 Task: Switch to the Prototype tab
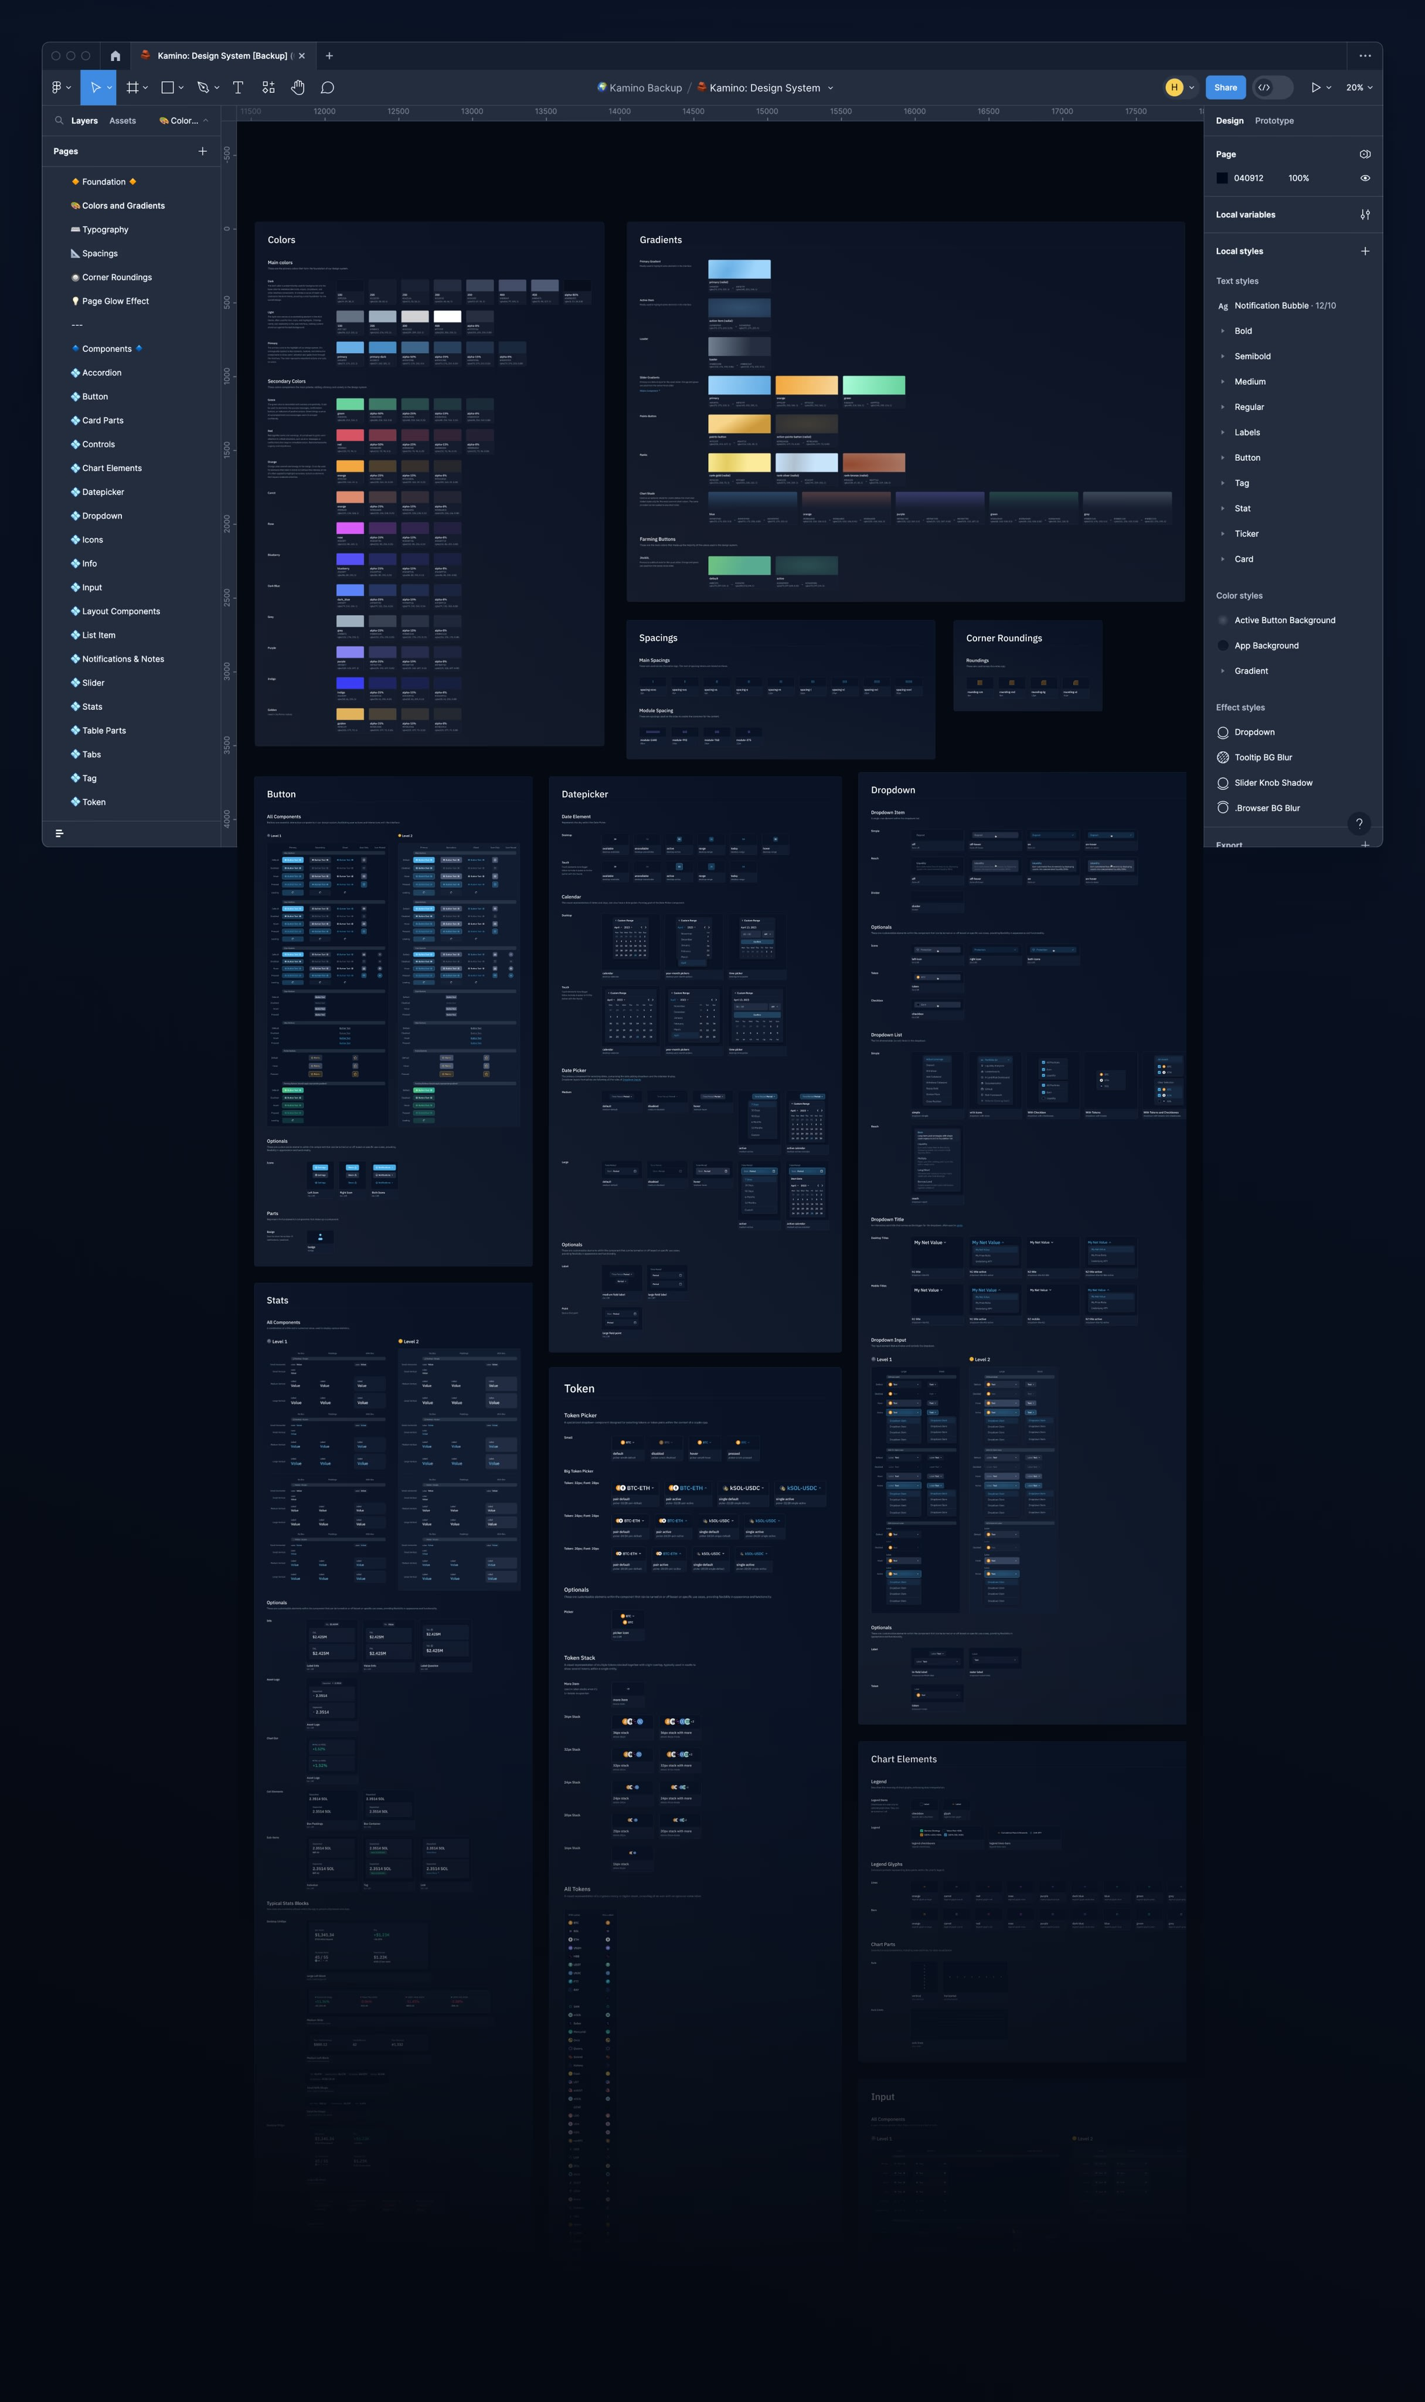[1274, 121]
